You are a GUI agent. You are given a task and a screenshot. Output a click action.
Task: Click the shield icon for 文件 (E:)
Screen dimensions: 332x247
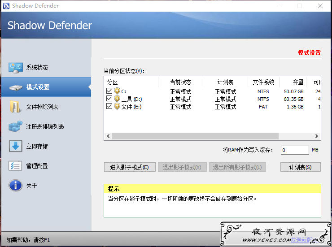(117, 106)
